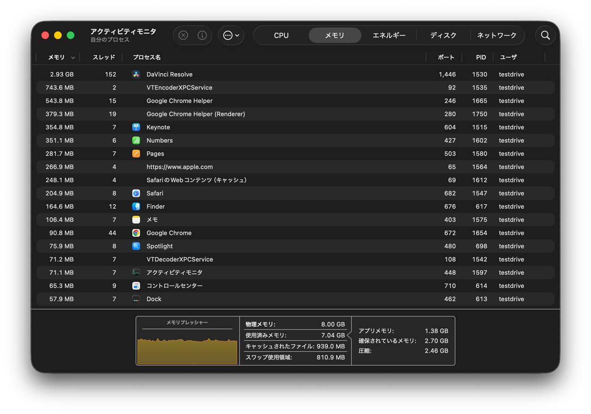Switch to the エネルギー tab
Viewport: 591px width, 414px height.
pyautogui.click(x=389, y=35)
